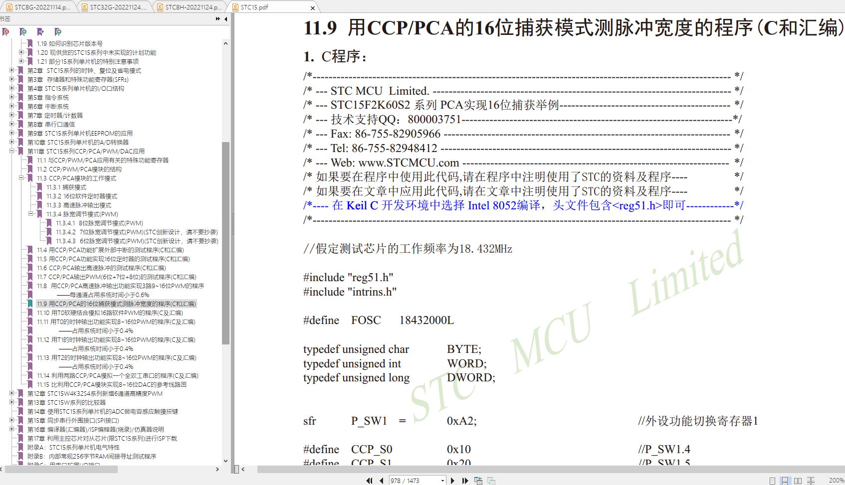This screenshot has height=485, width=845.
Task: Select bookmark 11.14 模拟全双工串口
Action: tap(117, 376)
